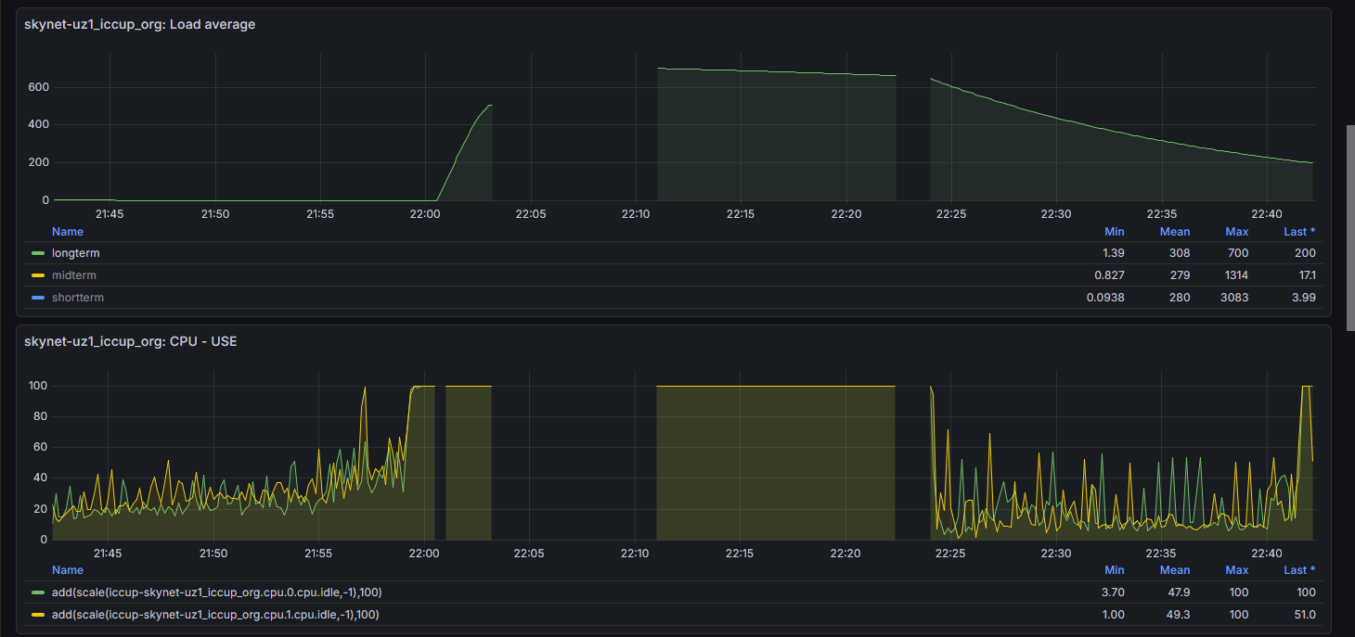Image resolution: width=1355 pixels, height=637 pixels.
Task: Select longterm Last value 200
Action: coord(1305,253)
